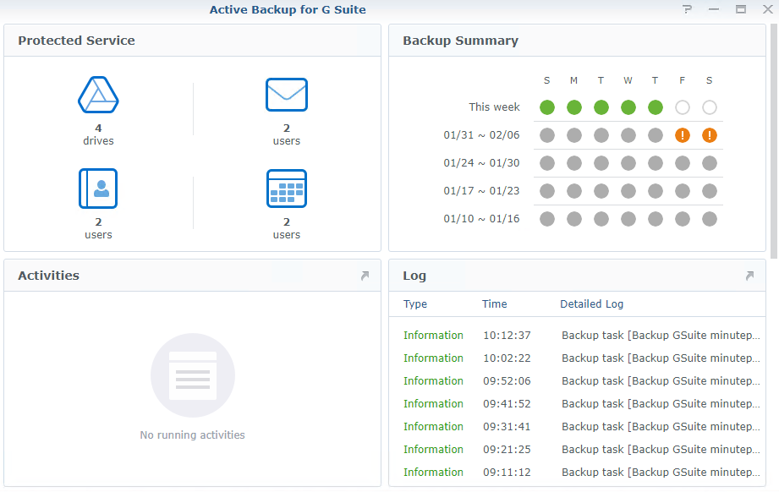Open log entry at 09:31:41
This screenshot has height=492, width=779.
pos(578,426)
